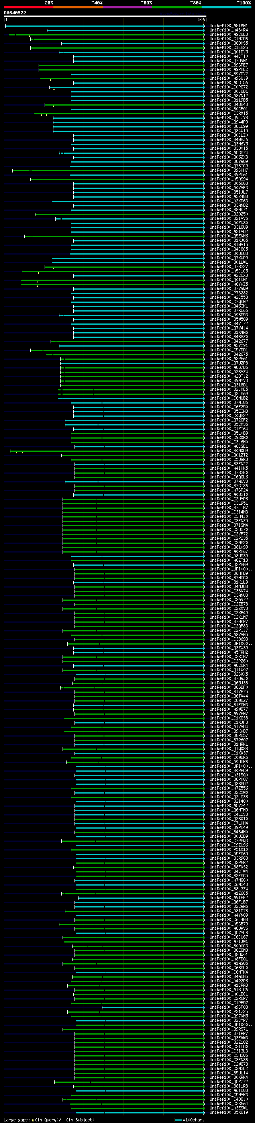Click label UniRef100_O78327

tap(228, 267)
